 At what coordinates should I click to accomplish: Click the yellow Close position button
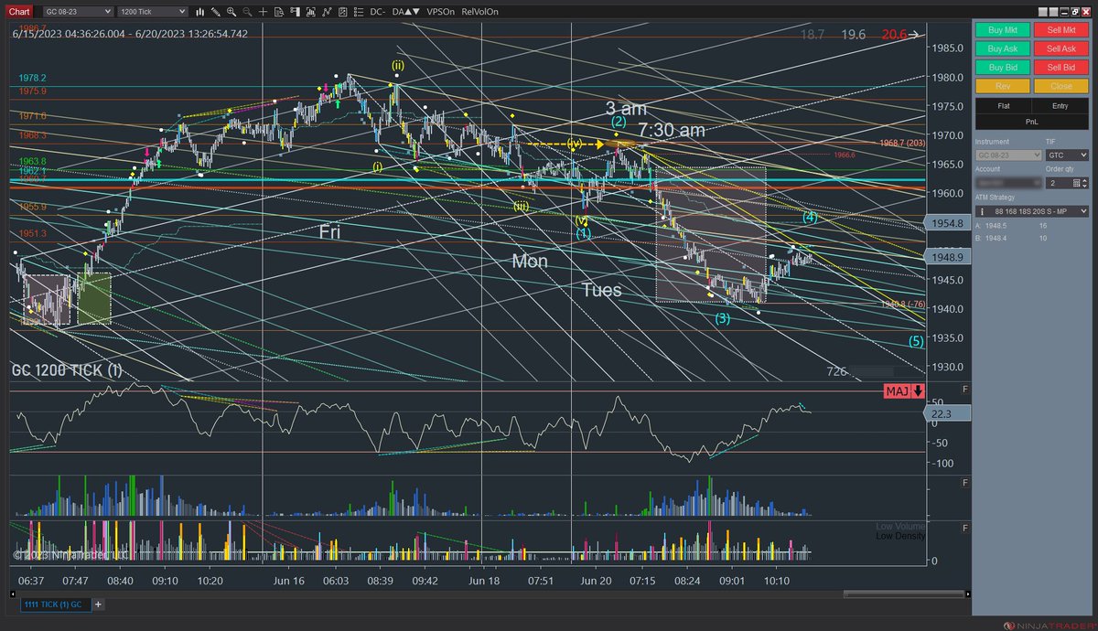[x=1061, y=86]
